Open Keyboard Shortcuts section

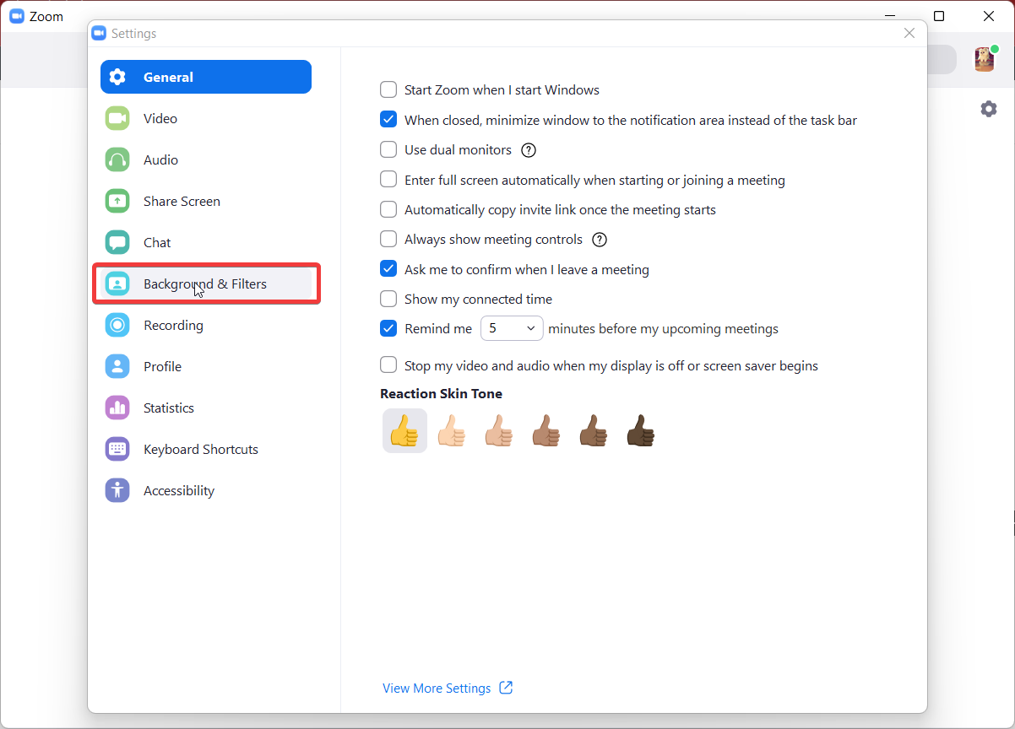206,449
